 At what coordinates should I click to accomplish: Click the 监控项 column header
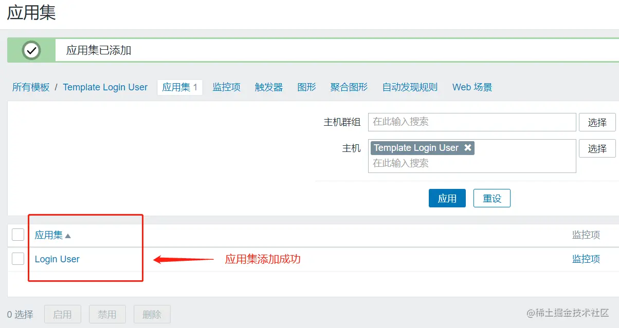click(x=586, y=235)
